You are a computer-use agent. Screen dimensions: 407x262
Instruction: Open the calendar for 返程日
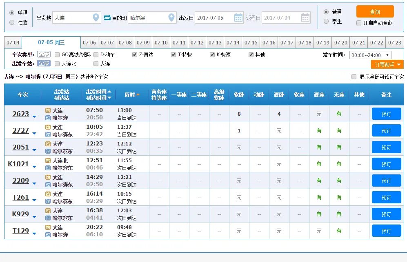pyautogui.click(x=305, y=18)
